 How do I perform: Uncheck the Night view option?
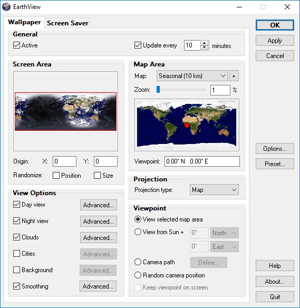tap(16, 221)
